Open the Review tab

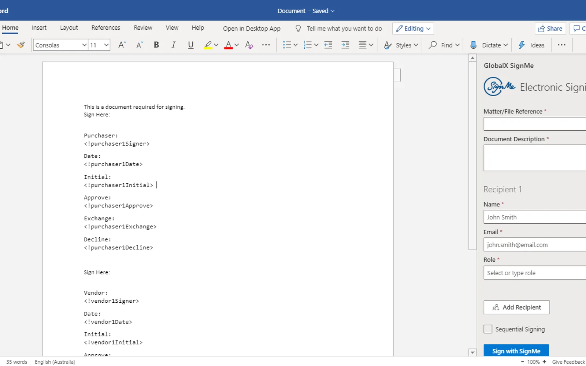click(143, 28)
